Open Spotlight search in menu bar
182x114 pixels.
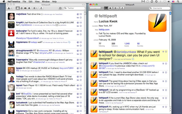(x=178, y=1)
